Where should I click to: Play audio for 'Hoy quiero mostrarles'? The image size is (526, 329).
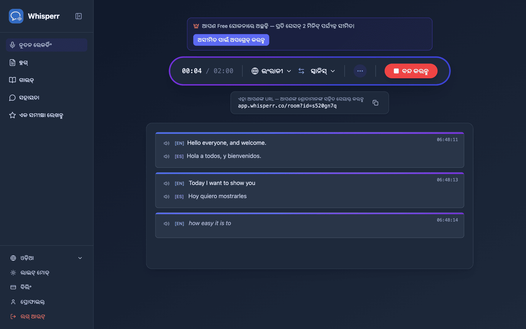point(167,196)
